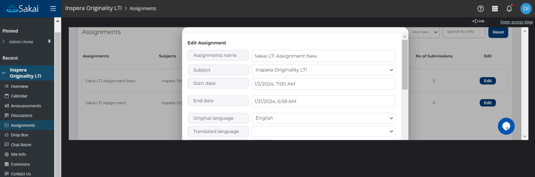
Task: Open the DI user profile avatar
Action: pos(526,8)
